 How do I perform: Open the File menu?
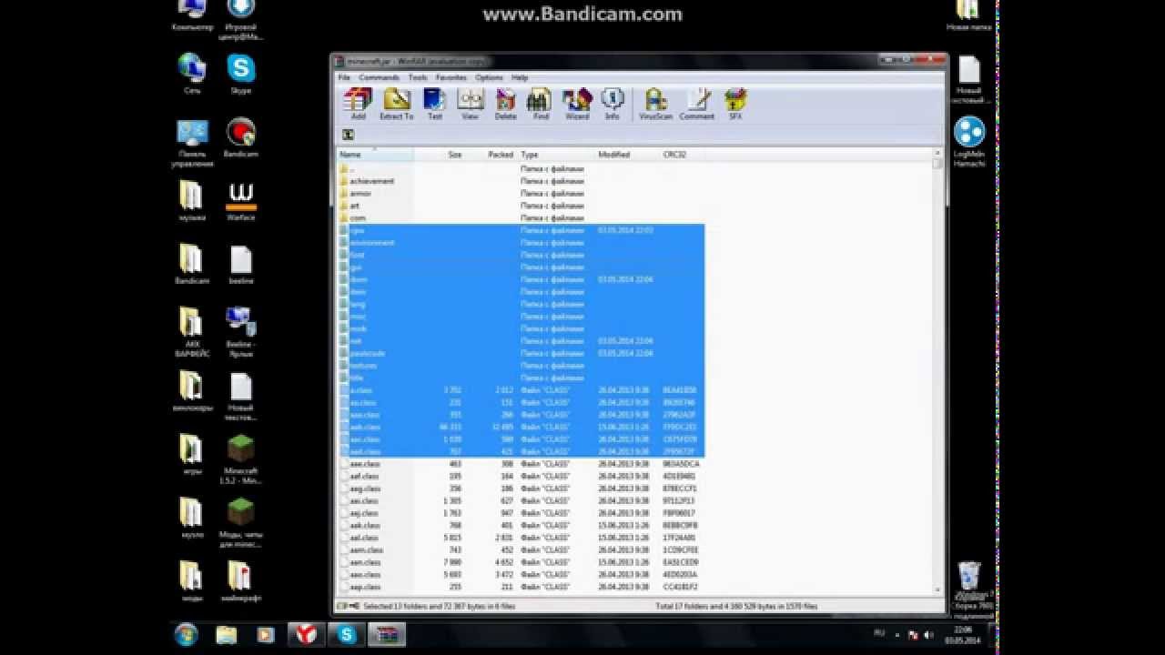tap(344, 77)
